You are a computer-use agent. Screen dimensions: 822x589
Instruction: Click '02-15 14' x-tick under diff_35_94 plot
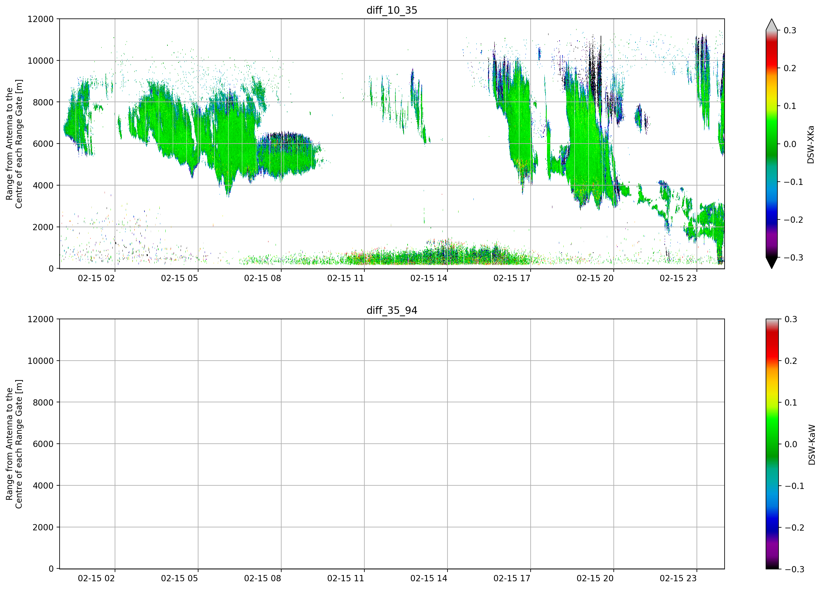[x=429, y=579]
